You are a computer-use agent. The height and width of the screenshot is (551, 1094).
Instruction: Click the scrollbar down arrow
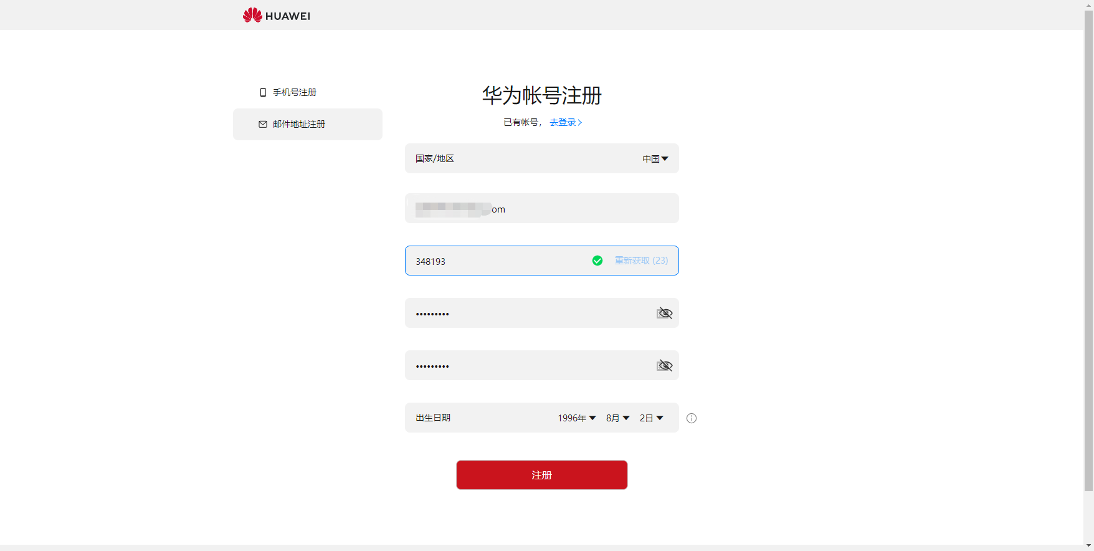pyautogui.click(x=1088, y=546)
